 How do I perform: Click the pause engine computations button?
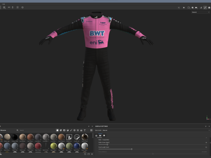184,7
